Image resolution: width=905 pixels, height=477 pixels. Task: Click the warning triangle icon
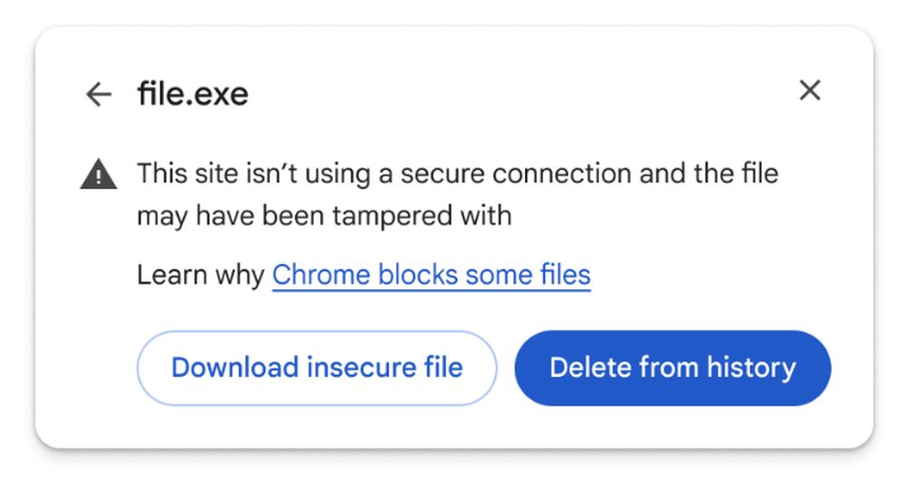99,174
